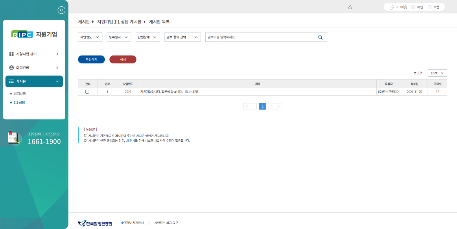Click the RIPC 지원기업 logo
The height and width of the screenshot is (229, 457).
click(x=34, y=34)
